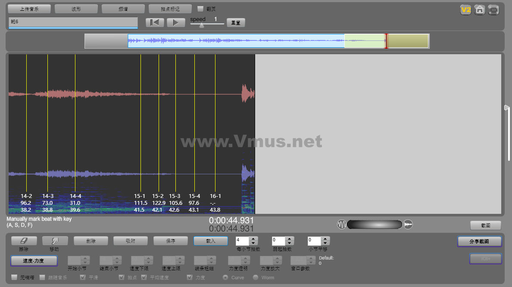Select the Curve radio option
This screenshot has width=512, height=287.
(x=225, y=278)
